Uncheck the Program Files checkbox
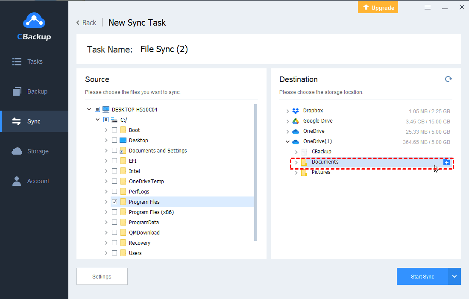 click(114, 202)
